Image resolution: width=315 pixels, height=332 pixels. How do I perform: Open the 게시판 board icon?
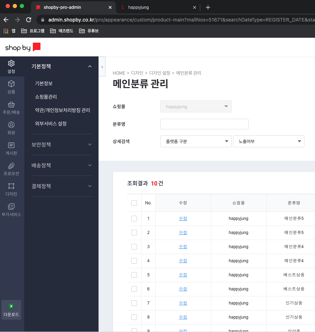pos(11,148)
